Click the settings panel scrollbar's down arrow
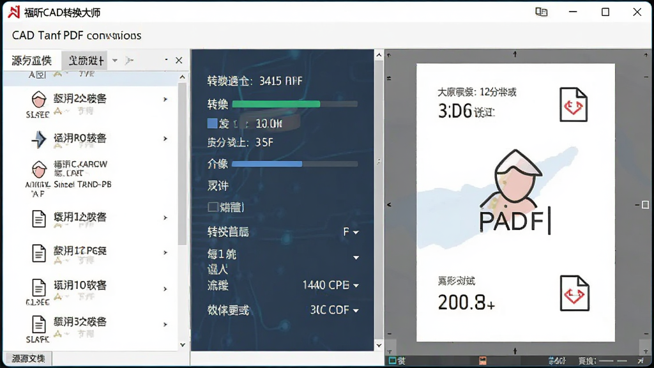Viewport: 654px width, 368px height. click(379, 346)
